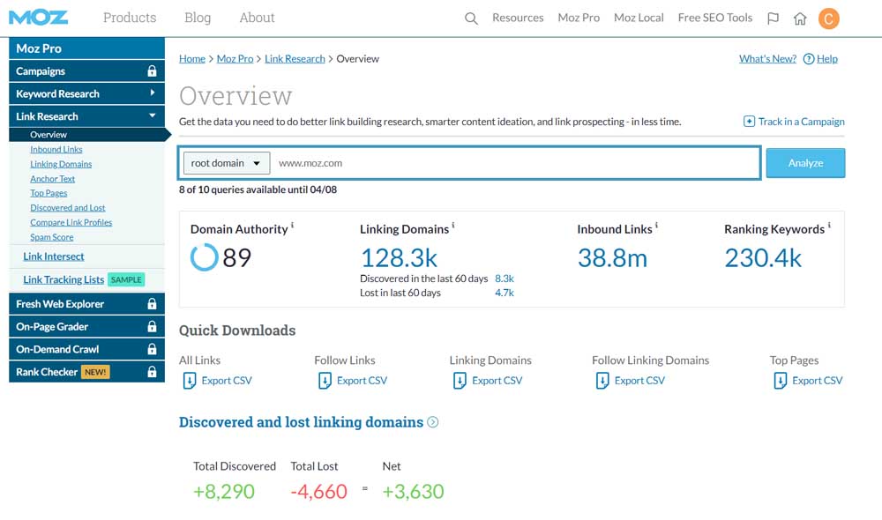The width and height of the screenshot is (882, 520).
Task: Go to the home icon
Action: [800, 19]
